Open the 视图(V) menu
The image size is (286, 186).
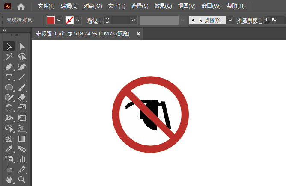point(187,6)
